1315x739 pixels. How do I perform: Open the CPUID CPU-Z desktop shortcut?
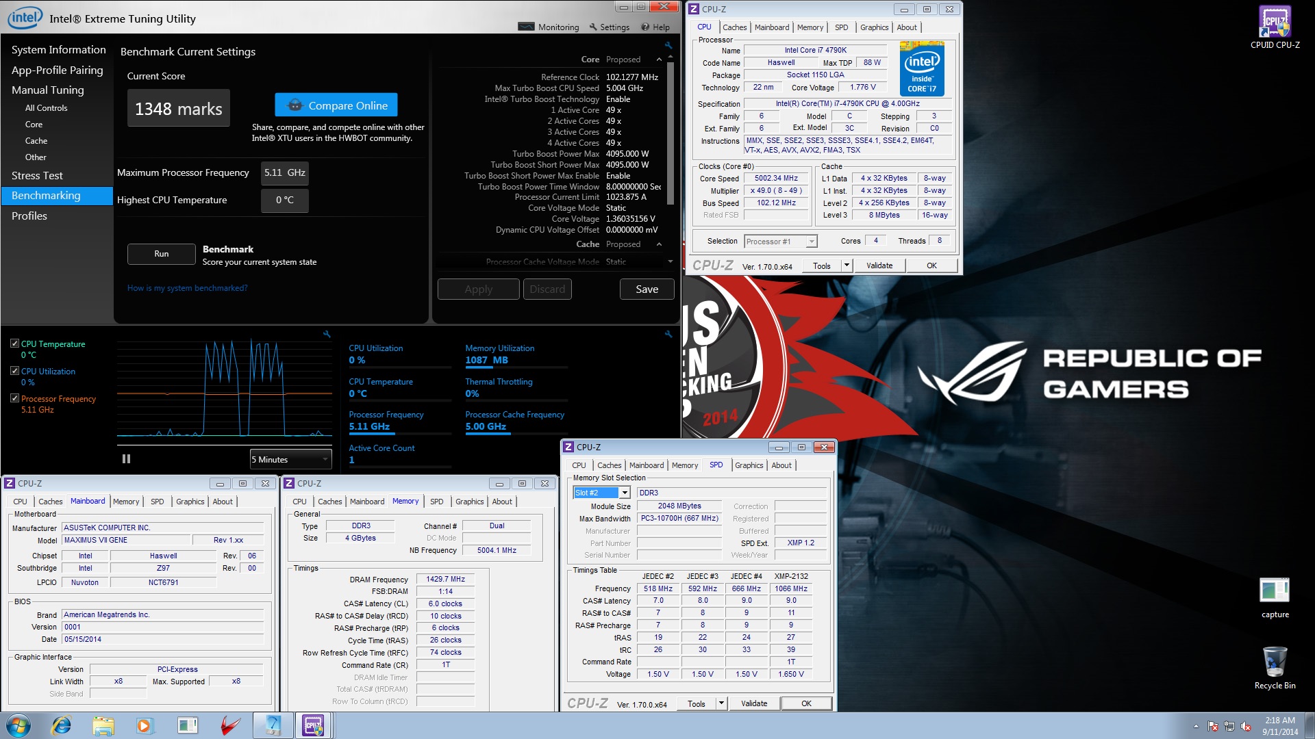[x=1275, y=27]
